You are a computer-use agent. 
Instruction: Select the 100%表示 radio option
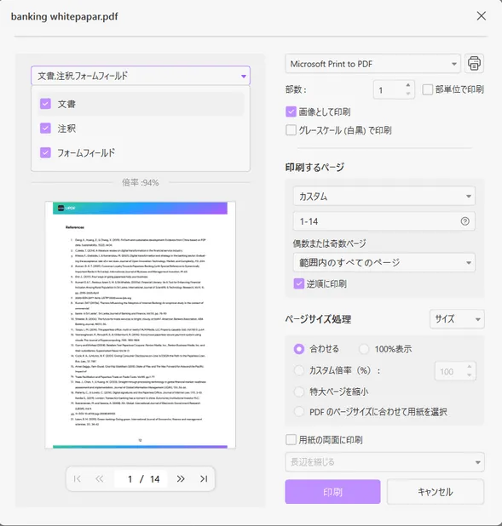(x=364, y=349)
